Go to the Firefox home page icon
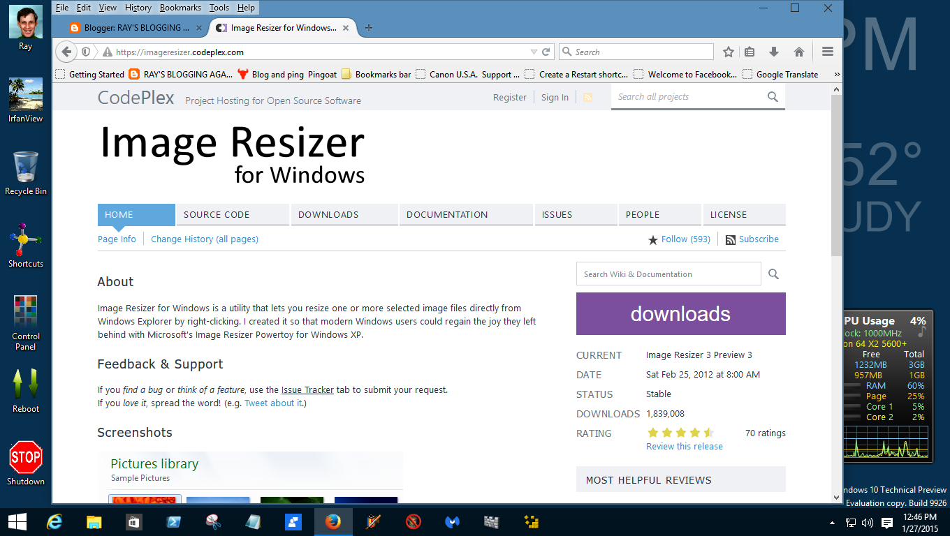950x536 pixels. [x=799, y=52]
